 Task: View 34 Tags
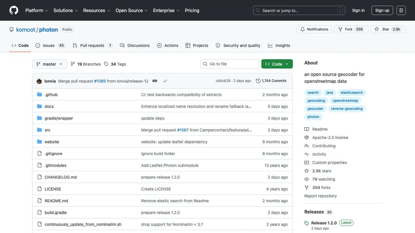pos(115,64)
